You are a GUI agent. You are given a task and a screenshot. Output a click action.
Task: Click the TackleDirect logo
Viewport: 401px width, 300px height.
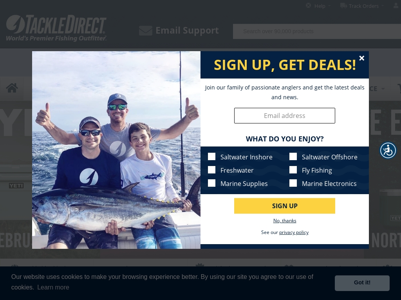point(56,28)
